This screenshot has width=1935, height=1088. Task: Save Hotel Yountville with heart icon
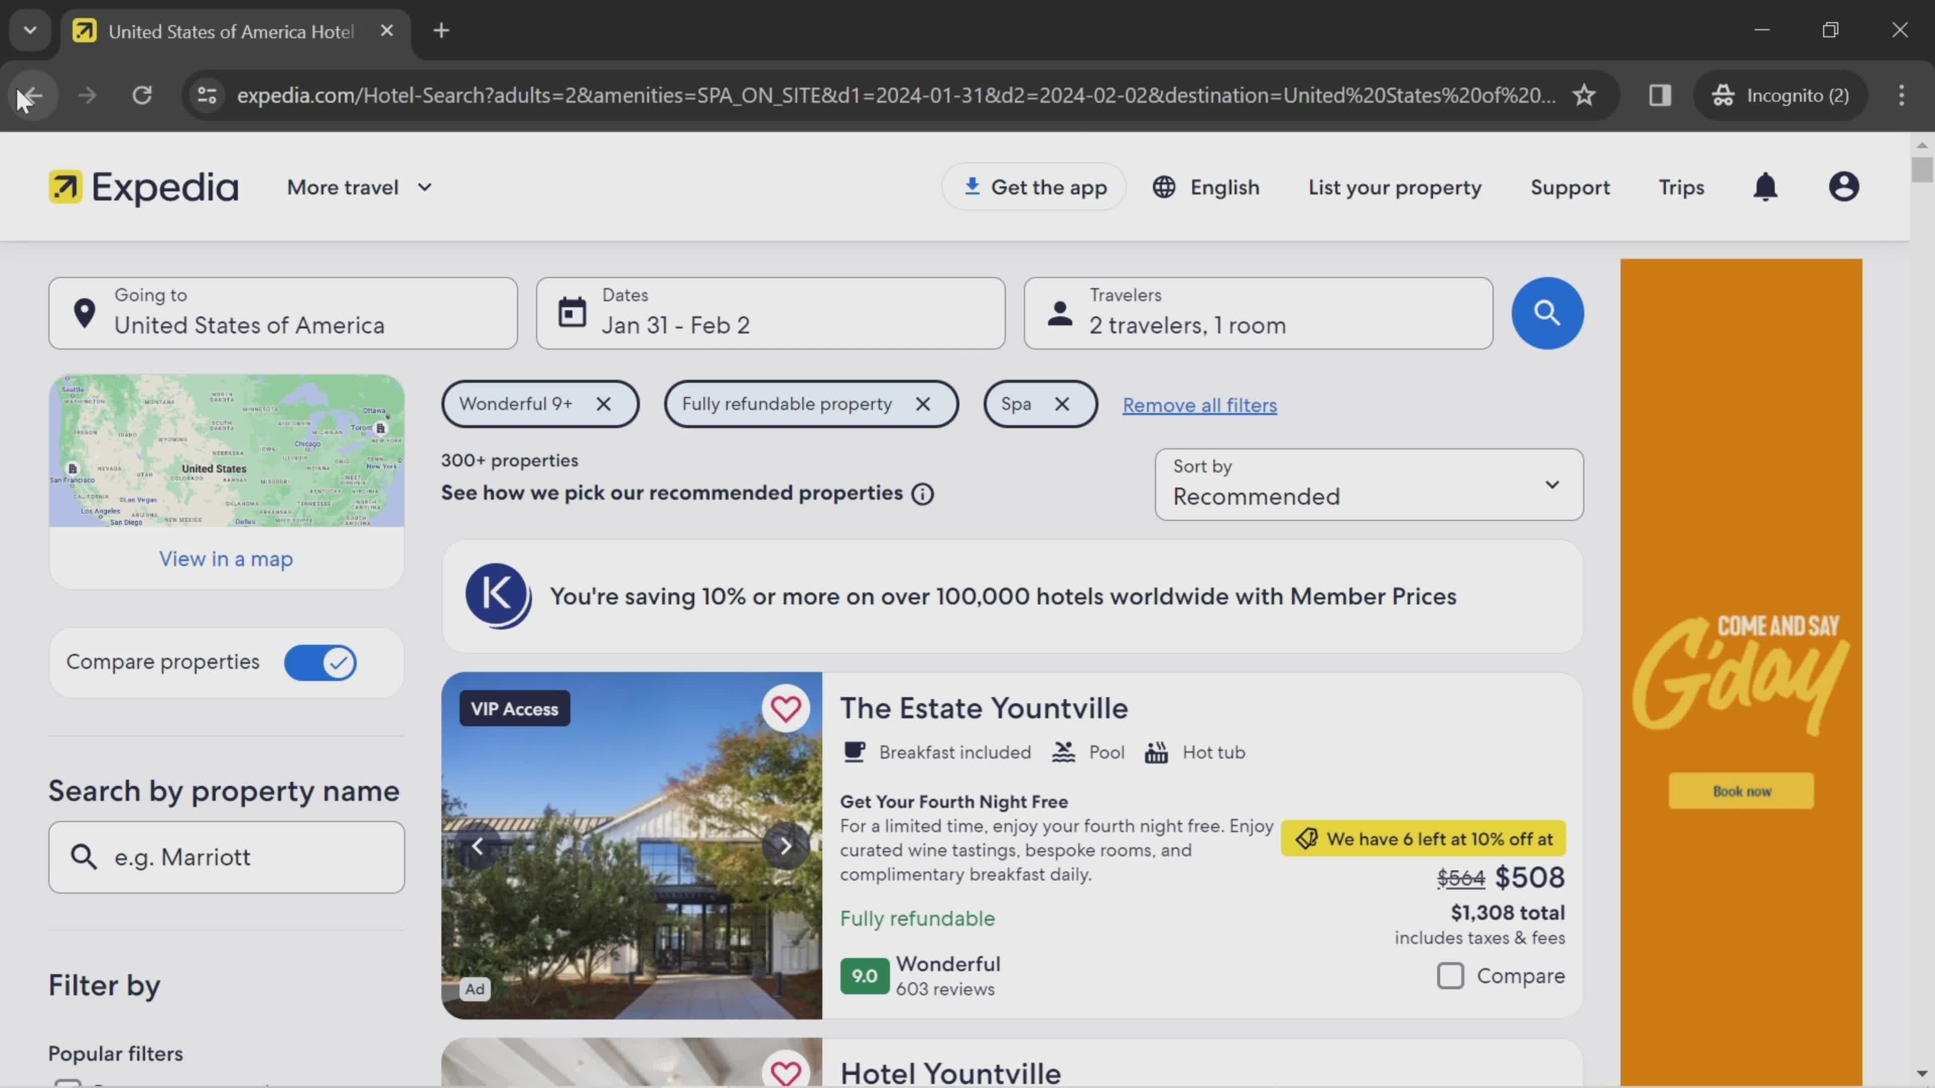tap(785, 1072)
